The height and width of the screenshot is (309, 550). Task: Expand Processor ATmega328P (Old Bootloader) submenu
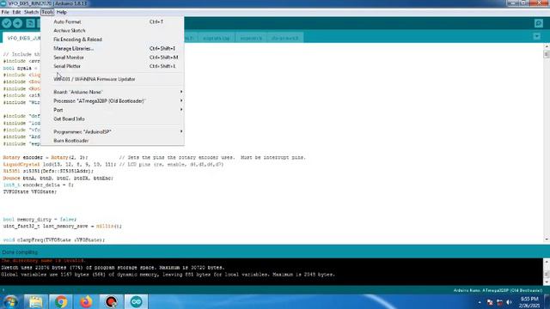[x=113, y=101]
